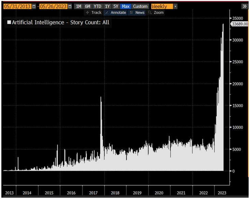This screenshot has height=199, width=250.
Task: Switch to the YTD range
Action: tap(97, 6)
